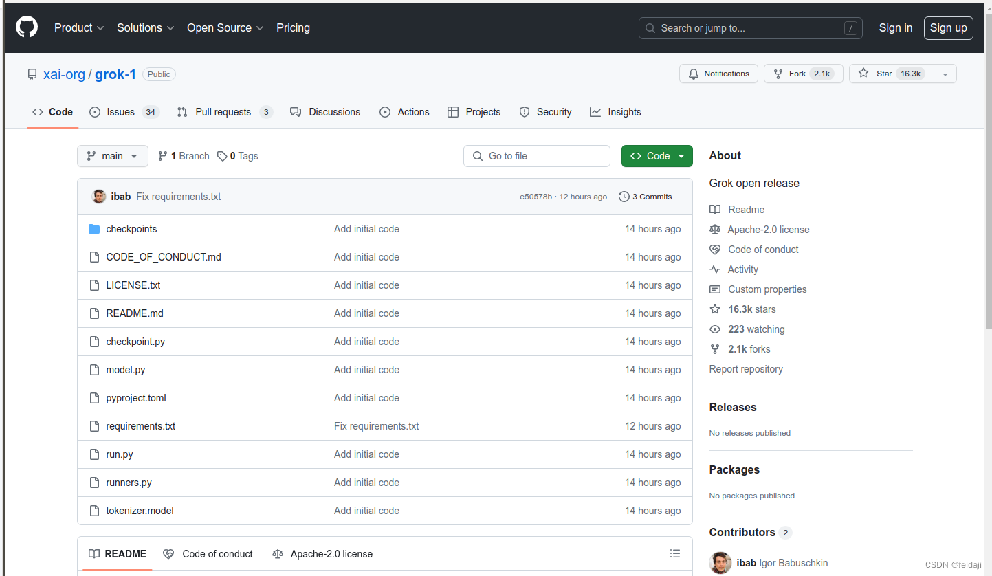Star the grok-1 repository
Image resolution: width=992 pixels, height=576 pixels.
[x=891, y=74]
